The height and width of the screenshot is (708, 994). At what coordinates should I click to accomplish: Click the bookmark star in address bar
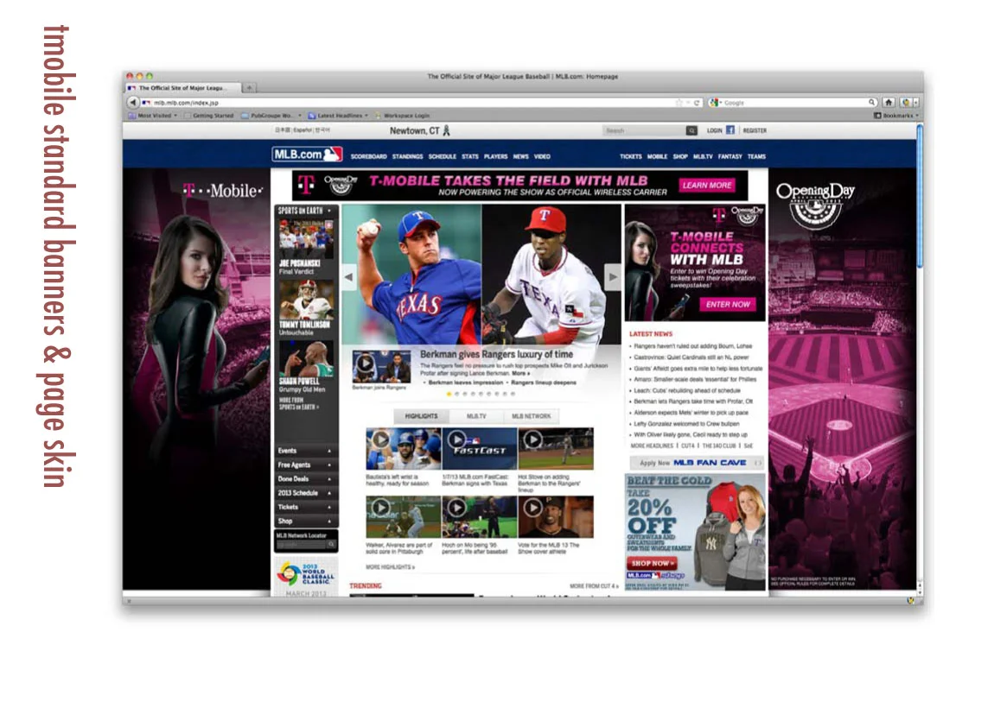(679, 103)
